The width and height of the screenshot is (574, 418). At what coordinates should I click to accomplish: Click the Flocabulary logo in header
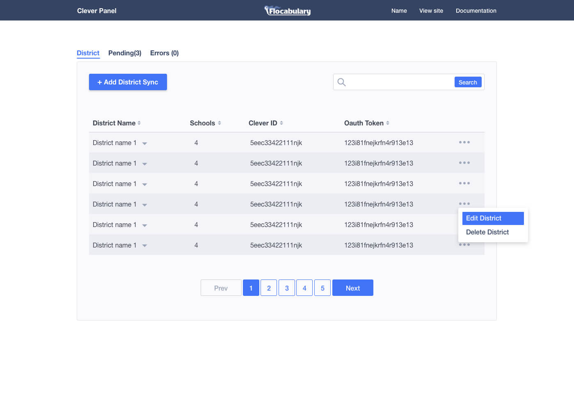click(x=287, y=11)
